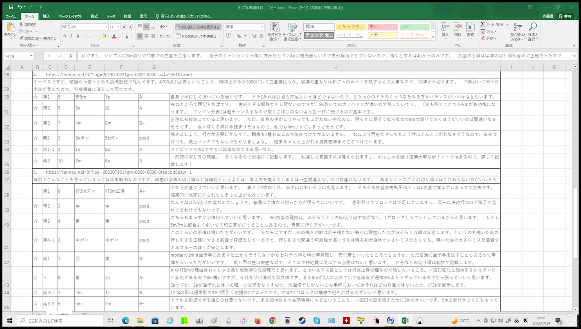581x329 pixels.
Task: Open the 条件付き書式 conditional formatting menu
Action: (274, 31)
